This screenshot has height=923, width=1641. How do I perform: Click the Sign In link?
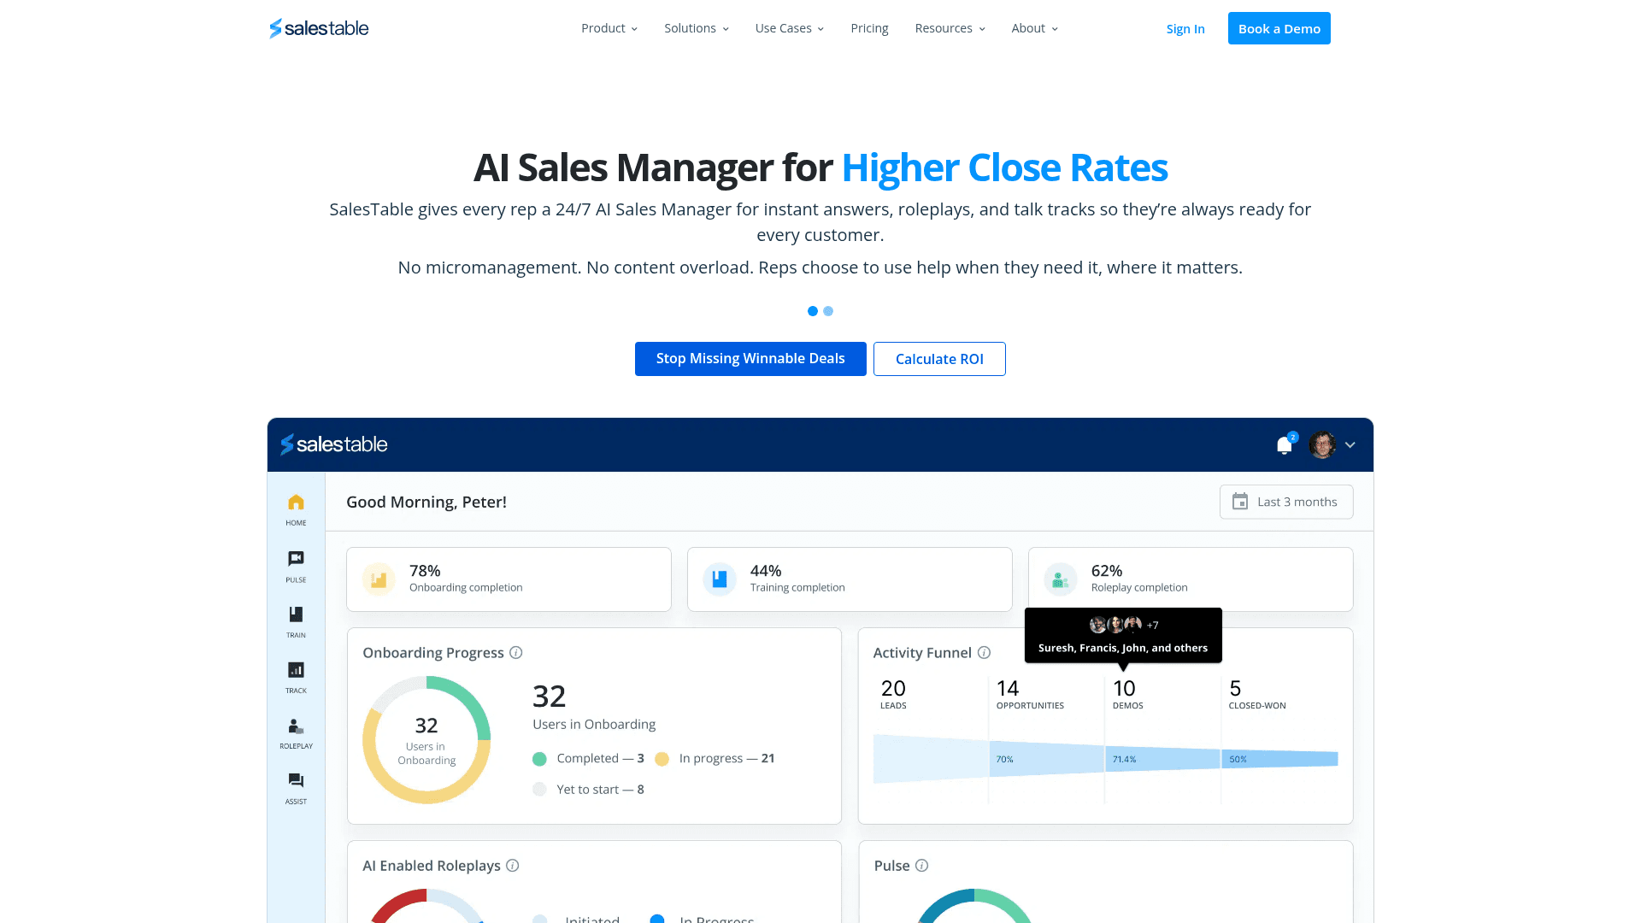(1185, 29)
